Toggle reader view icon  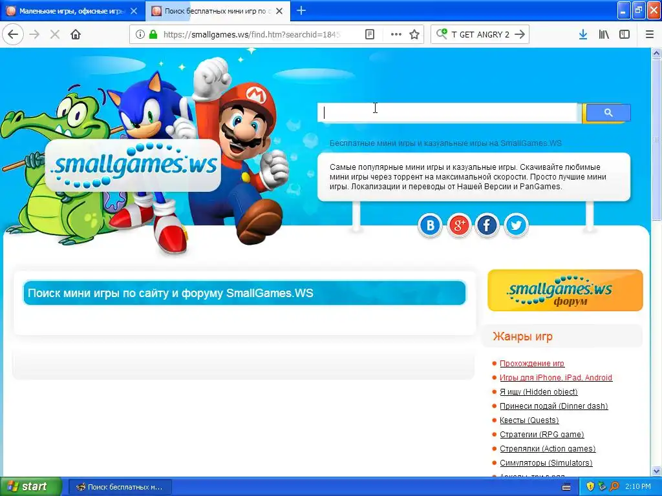[369, 34]
